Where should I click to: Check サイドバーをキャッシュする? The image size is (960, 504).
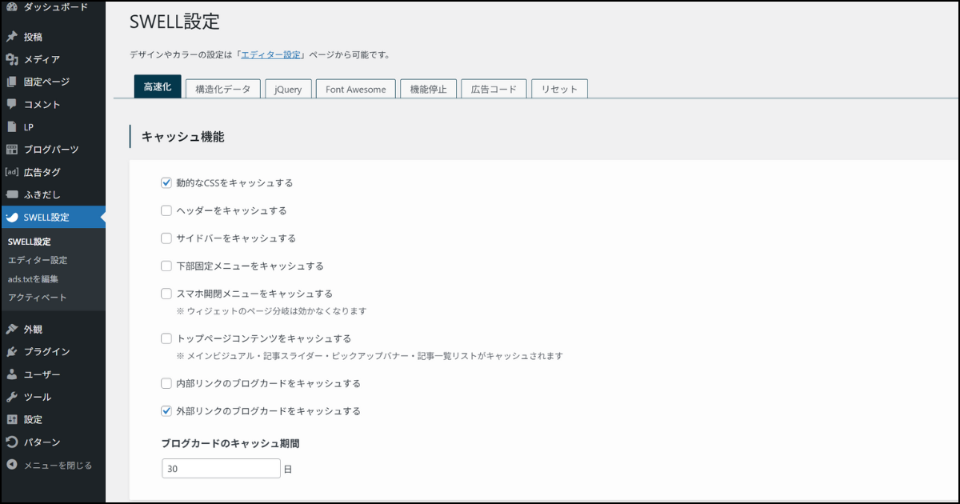coord(166,238)
